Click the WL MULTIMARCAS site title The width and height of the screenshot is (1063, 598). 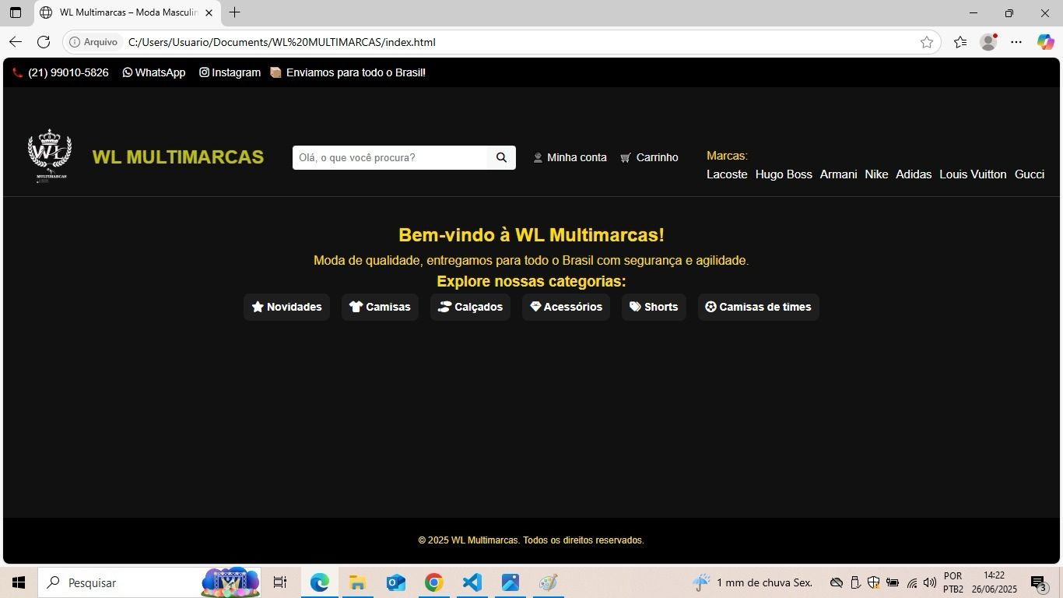tap(178, 157)
